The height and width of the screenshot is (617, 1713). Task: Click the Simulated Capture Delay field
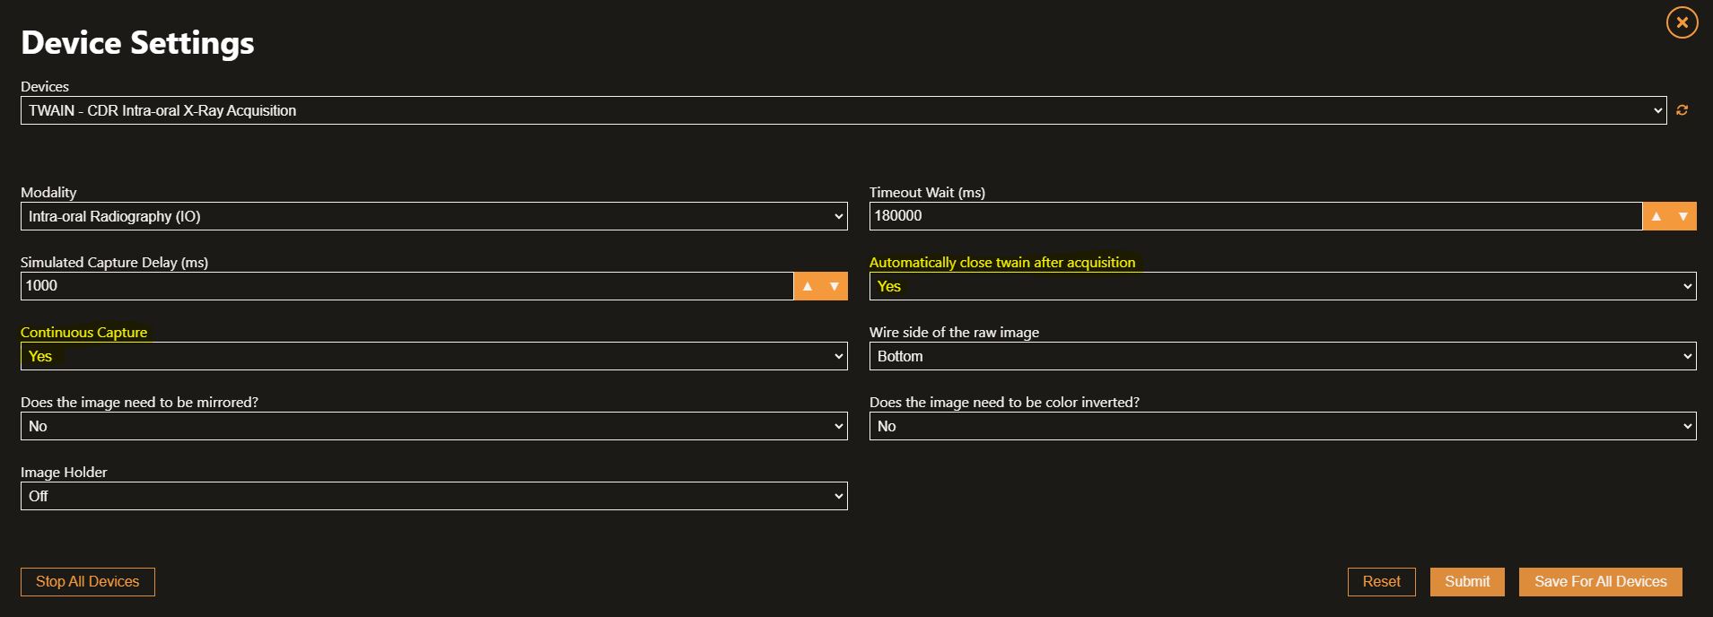[407, 286]
